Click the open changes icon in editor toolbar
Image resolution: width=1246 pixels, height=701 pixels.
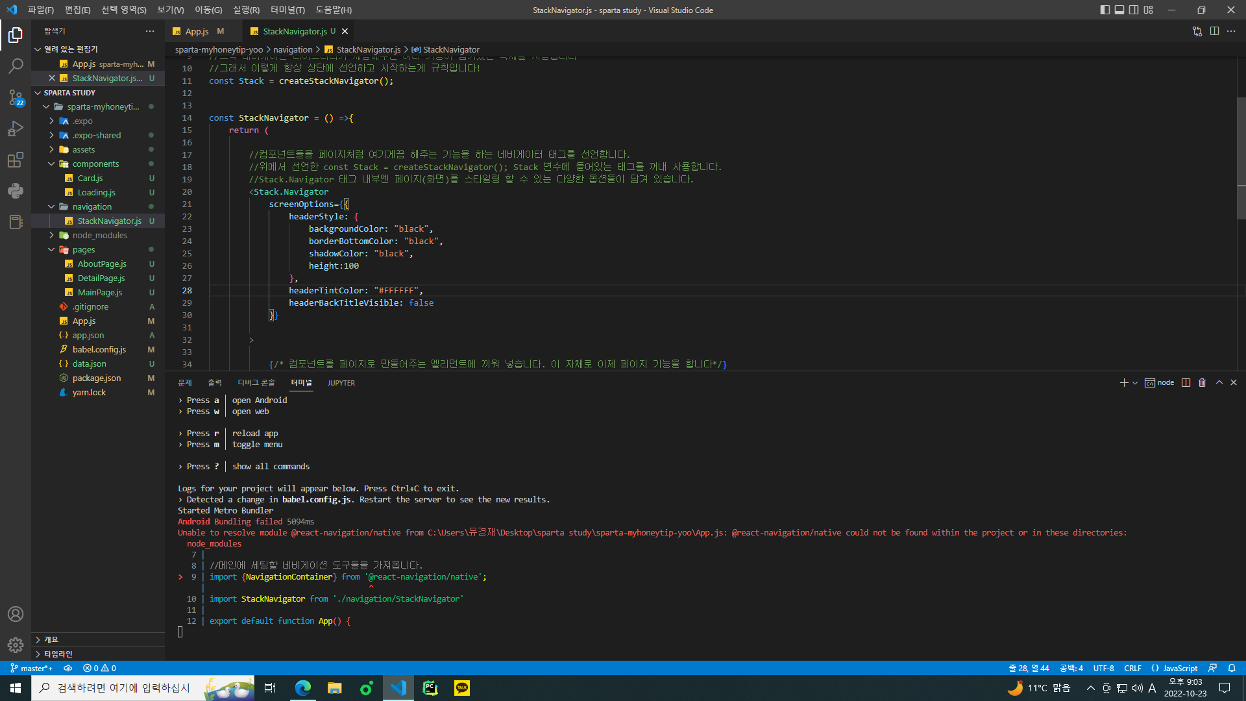[x=1197, y=31]
